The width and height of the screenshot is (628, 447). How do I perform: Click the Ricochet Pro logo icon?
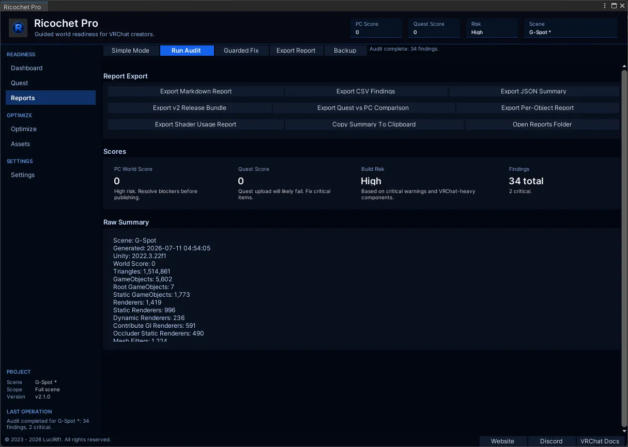click(x=19, y=28)
